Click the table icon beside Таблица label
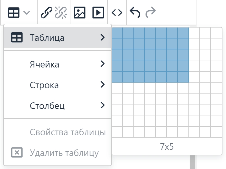The height and width of the screenshot is (169, 226). [x=17, y=37]
